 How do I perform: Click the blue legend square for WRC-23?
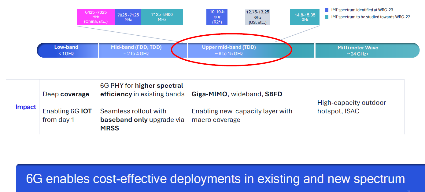point(327,10)
